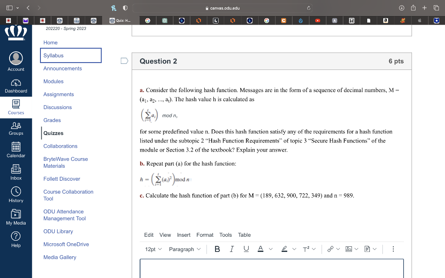Open the Account panel icon

click(x=16, y=59)
